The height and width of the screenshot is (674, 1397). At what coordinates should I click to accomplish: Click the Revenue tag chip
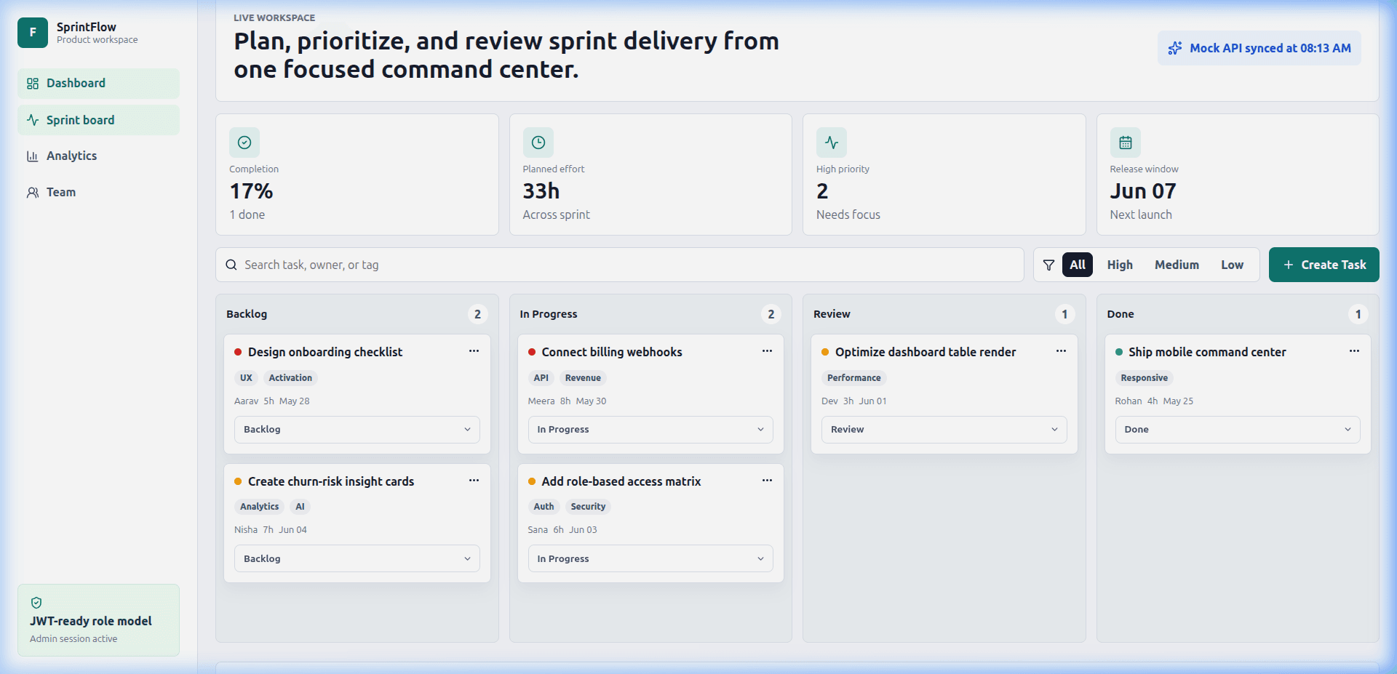coord(583,378)
